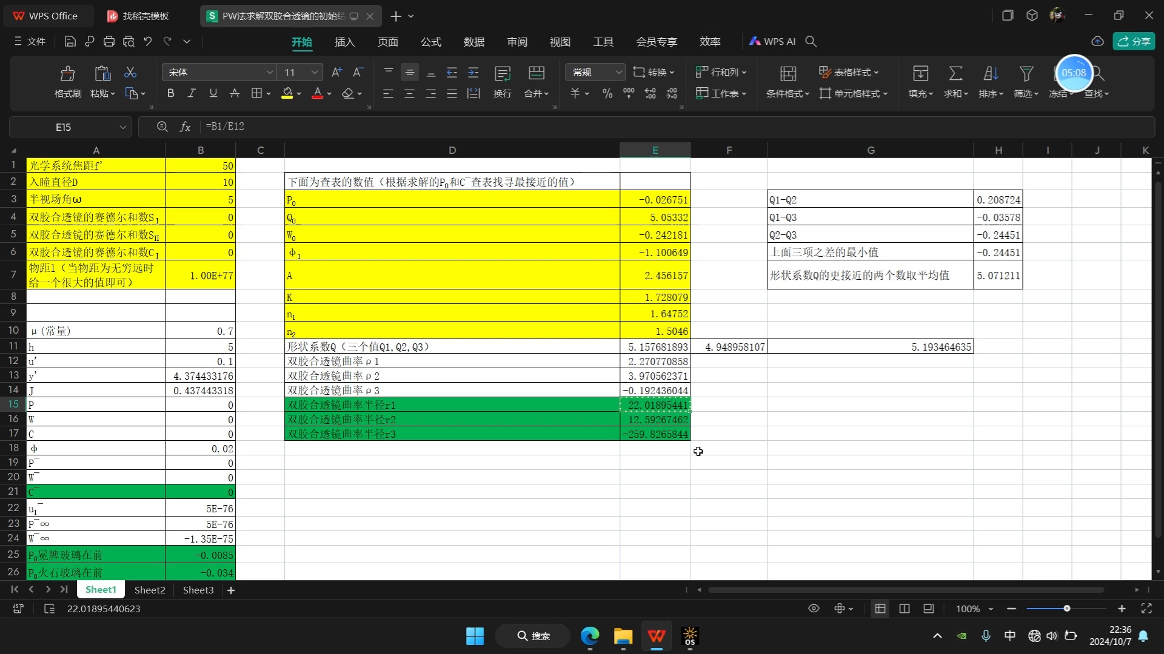1164x654 pixels.
Task: Toggle italic formatting
Action: point(192,93)
